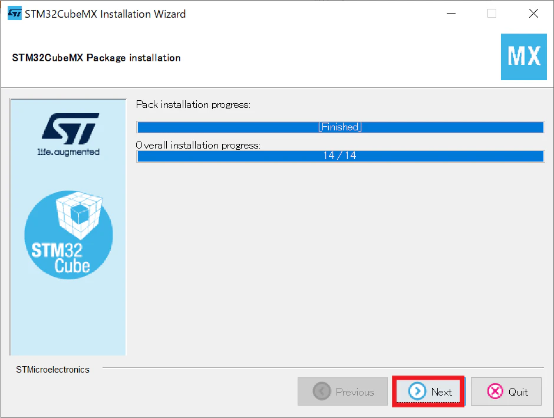The height and width of the screenshot is (418, 554).
Task: Click the 'Pack installation progress:' label
Action: click(x=193, y=104)
